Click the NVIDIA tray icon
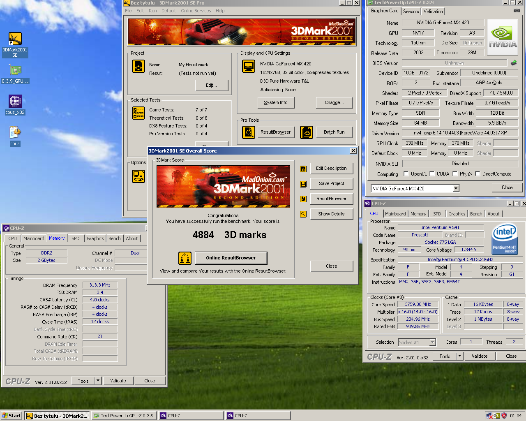Viewport: 526px width, 421px height. [497, 416]
